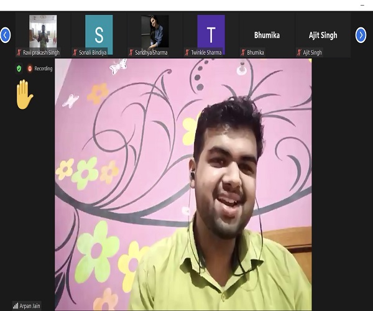Click the Arpan Jain name label
The height and width of the screenshot is (311, 373).
pyautogui.click(x=30, y=306)
